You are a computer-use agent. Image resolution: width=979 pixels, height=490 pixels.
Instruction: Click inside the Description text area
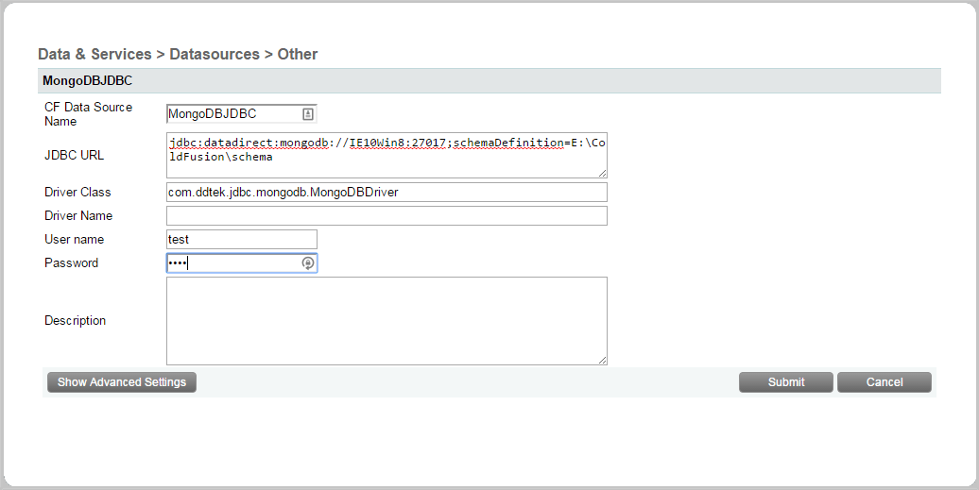(386, 321)
